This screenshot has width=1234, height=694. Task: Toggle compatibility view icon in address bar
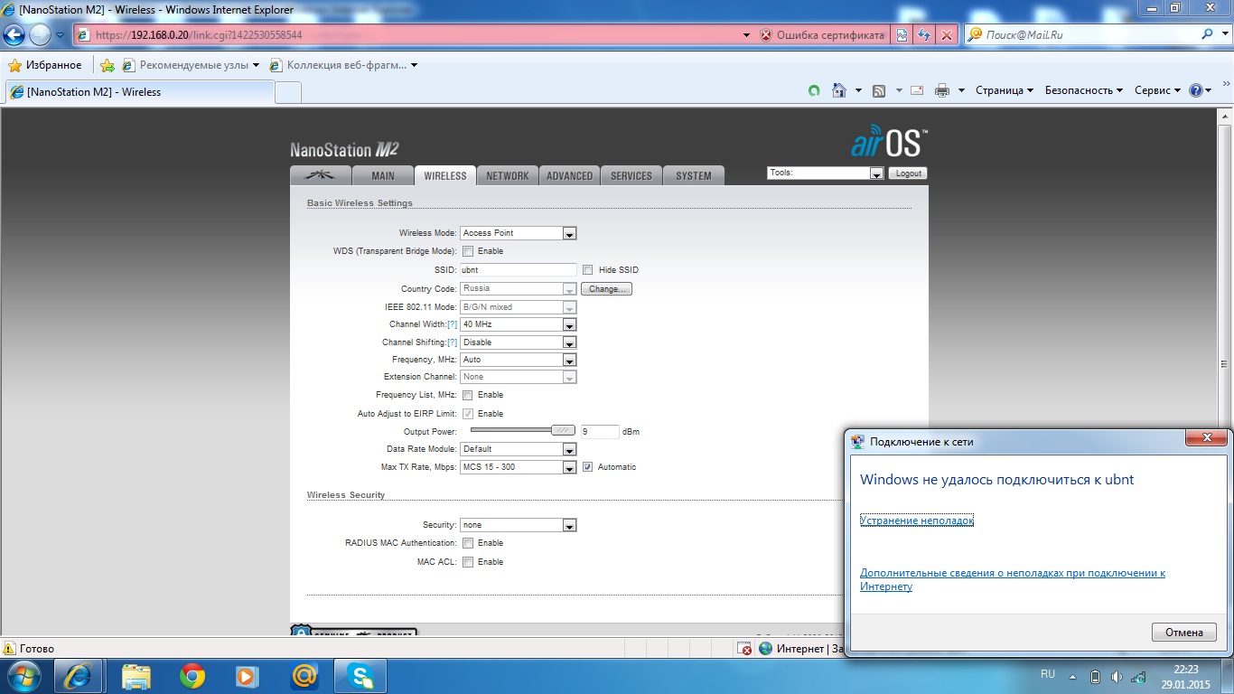tap(902, 35)
